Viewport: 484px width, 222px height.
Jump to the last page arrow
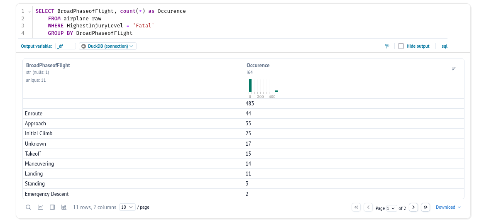tap(425, 207)
